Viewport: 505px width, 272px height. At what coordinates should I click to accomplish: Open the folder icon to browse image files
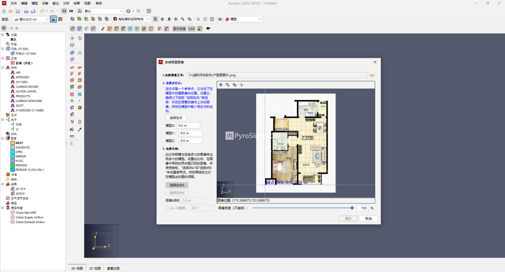coord(373,75)
